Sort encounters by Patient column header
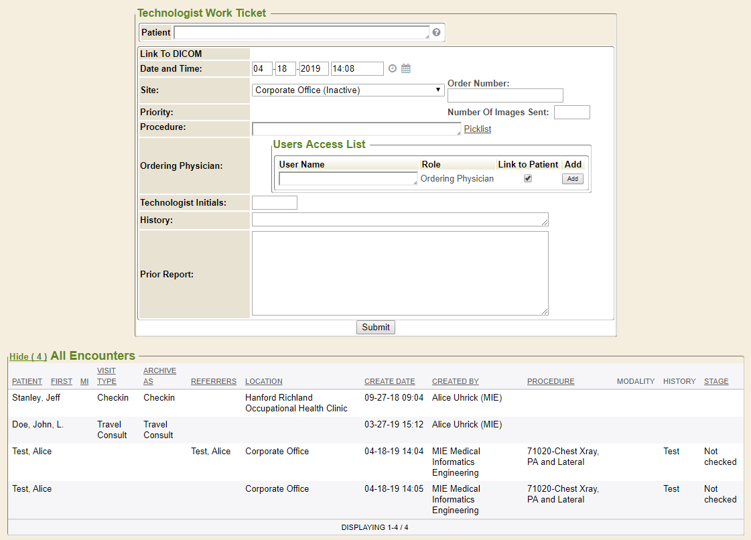The image size is (751, 540). pyautogui.click(x=27, y=381)
